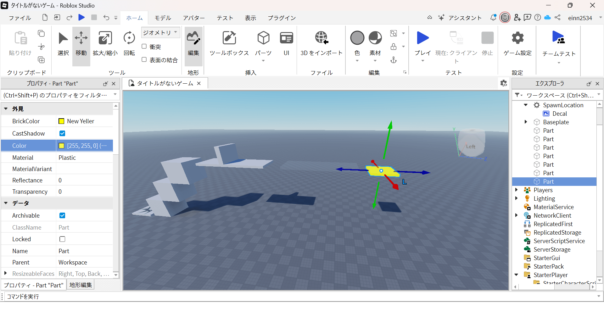The image size is (604, 317).
Task: Collapse the StarterPlayer item
Action: 516,275
